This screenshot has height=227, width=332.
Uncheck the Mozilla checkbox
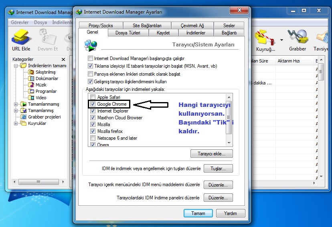pyautogui.click(x=93, y=124)
